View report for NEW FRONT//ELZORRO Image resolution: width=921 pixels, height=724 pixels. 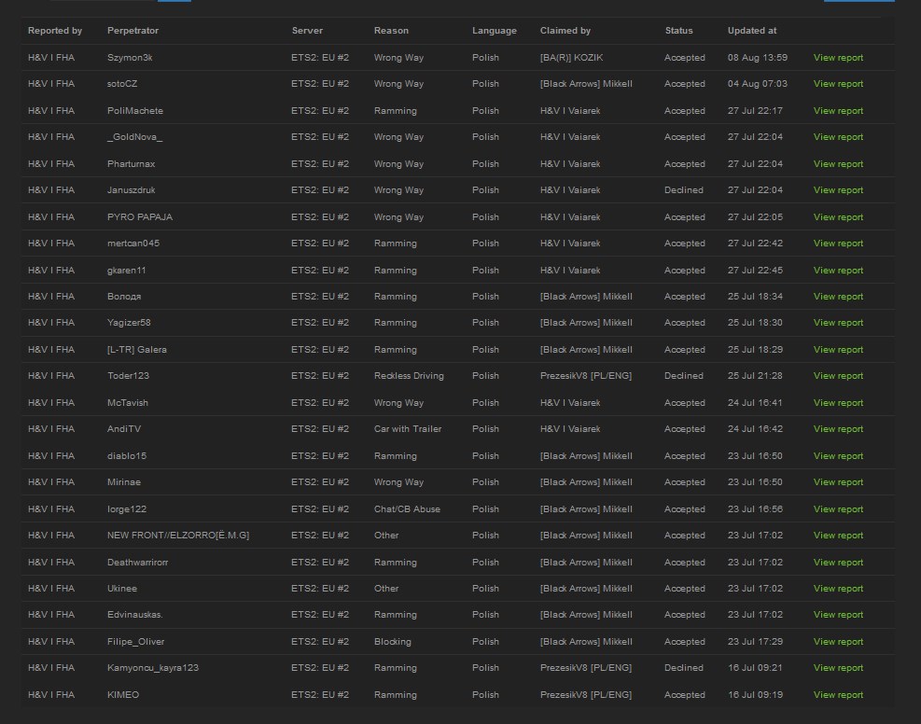pos(838,536)
